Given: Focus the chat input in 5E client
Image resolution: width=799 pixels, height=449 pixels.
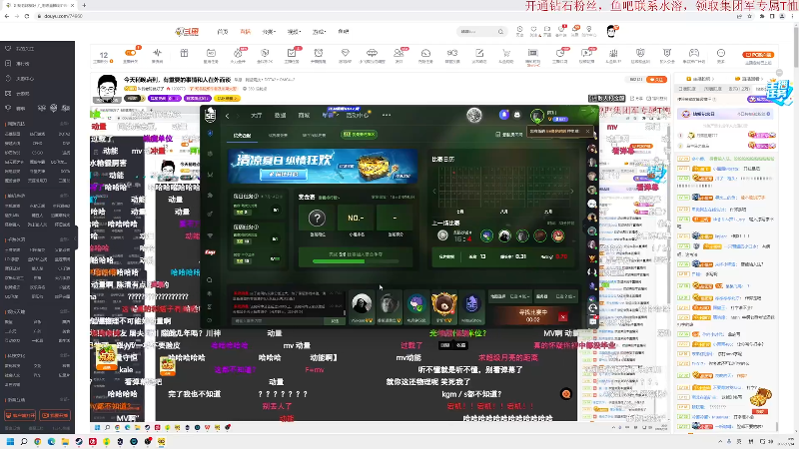Looking at the screenshot, I should click(x=278, y=321).
